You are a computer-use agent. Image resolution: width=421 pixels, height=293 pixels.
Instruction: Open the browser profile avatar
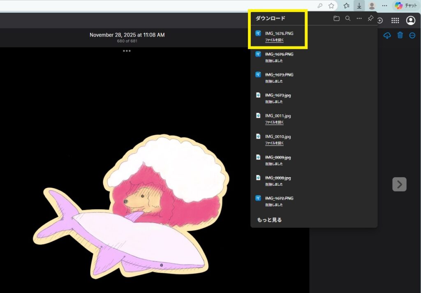tap(372, 6)
